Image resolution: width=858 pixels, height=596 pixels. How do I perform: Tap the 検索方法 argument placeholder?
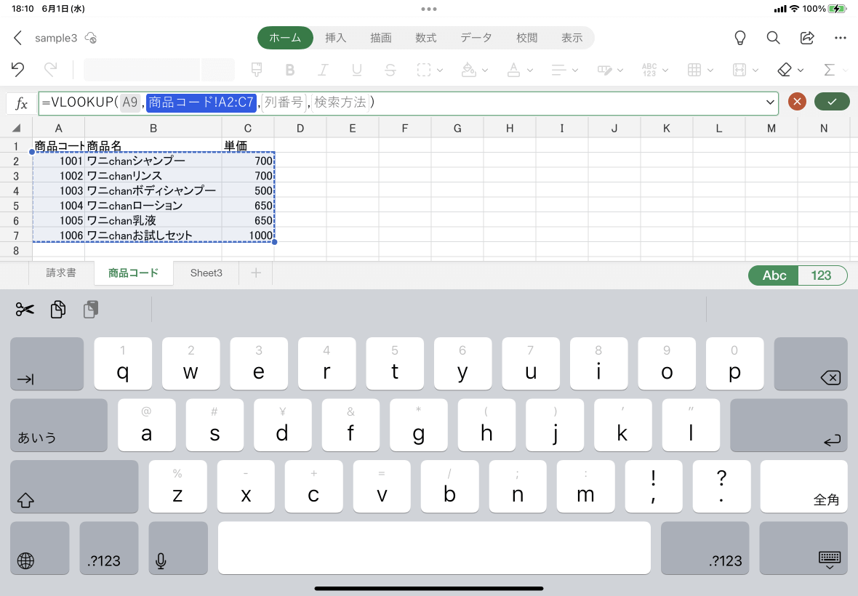[340, 102]
